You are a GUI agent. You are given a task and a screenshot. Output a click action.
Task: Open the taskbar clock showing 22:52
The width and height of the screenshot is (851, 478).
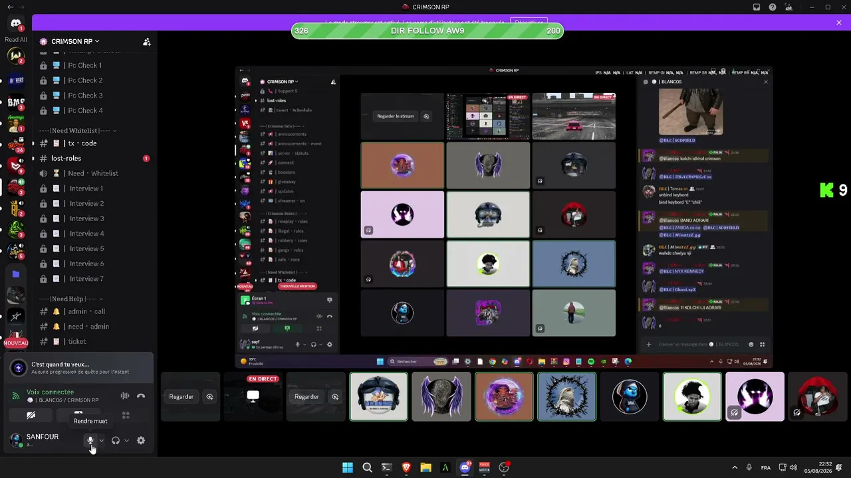[820, 467]
